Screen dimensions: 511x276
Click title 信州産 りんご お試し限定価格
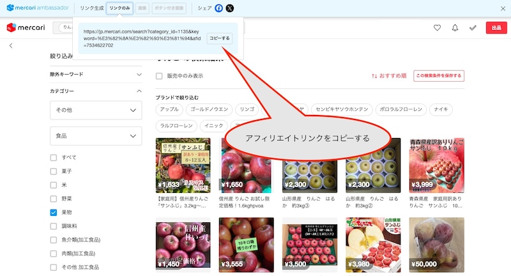coord(245,202)
